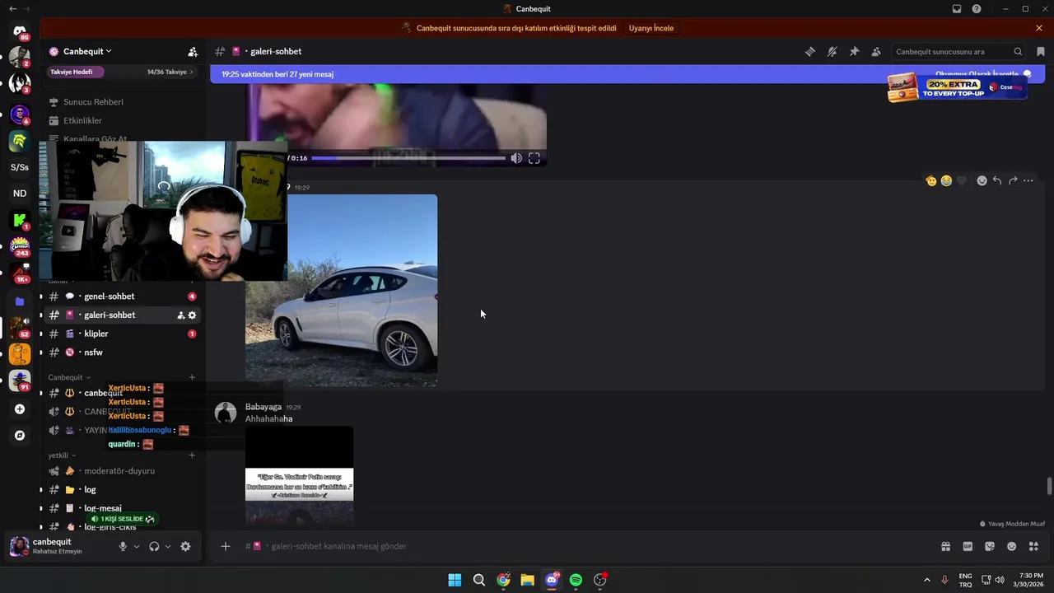The width and height of the screenshot is (1054, 593).
Task: Open the bookmark icon beside search
Action: pyautogui.click(x=1041, y=52)
